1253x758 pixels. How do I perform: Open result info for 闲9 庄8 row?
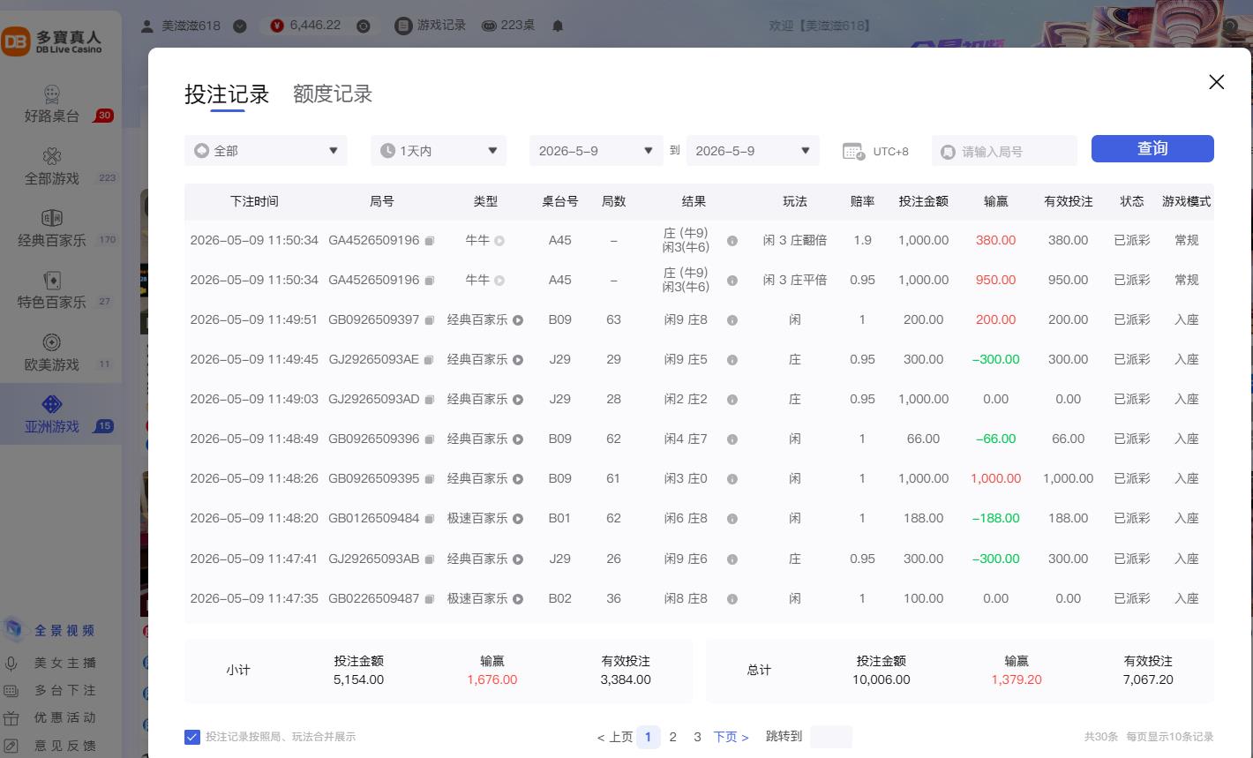[x=732, y=320]
